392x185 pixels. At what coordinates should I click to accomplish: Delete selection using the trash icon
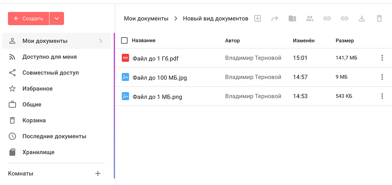tap(379, 18)
